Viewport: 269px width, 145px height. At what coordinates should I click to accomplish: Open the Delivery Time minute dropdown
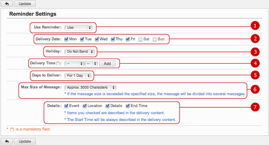pyautogui.click(x=91, y=64)
